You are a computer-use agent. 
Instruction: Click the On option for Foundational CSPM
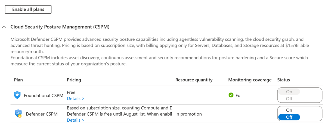(289, 92)
